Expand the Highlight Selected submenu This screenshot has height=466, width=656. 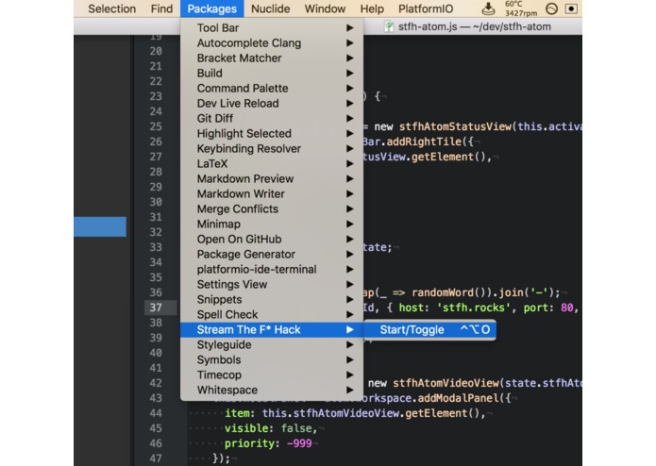point(272,133)
